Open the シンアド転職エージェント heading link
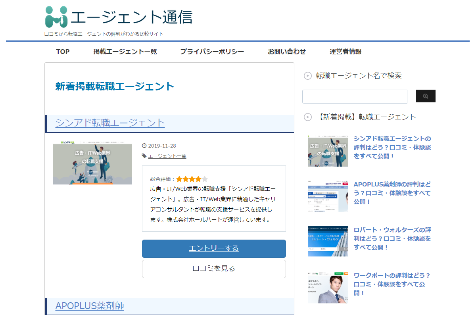 point(110,123)
